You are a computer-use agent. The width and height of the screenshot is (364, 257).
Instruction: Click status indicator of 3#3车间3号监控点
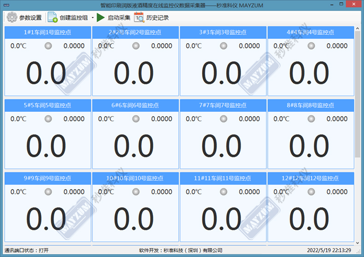click(x=223, y=46)
